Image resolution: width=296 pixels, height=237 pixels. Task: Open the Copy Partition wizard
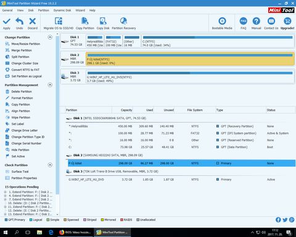[85, 23]
